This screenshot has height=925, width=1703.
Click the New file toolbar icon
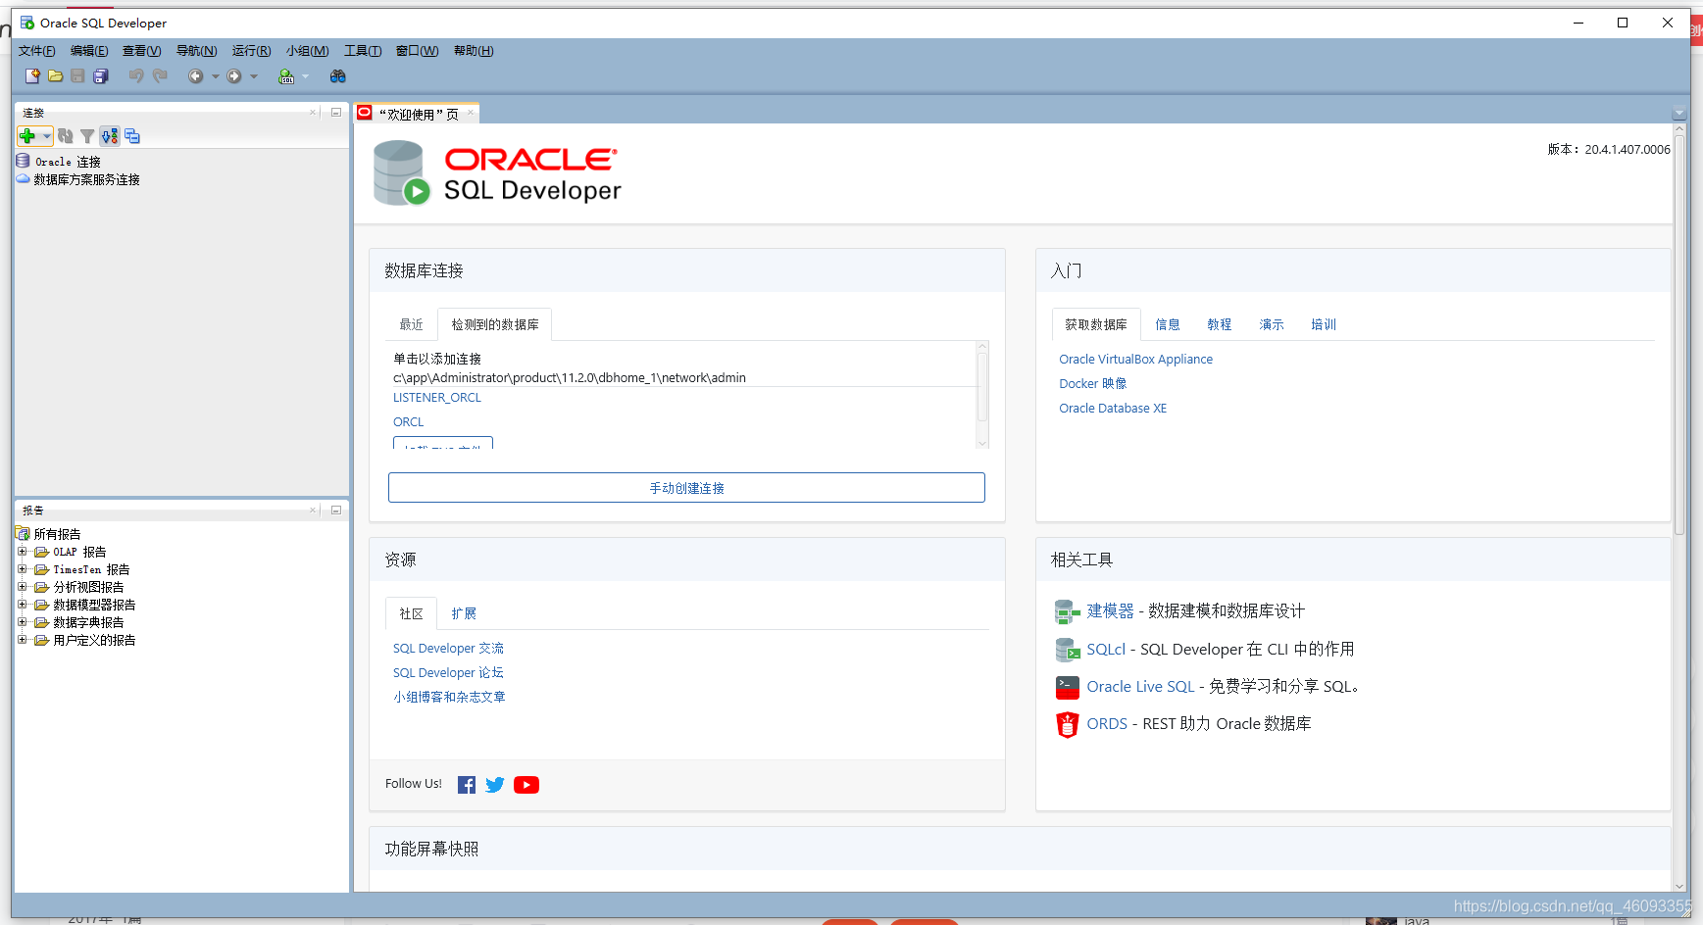32,76
